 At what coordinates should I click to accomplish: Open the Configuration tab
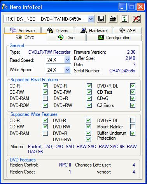click(x=114, y=38)
